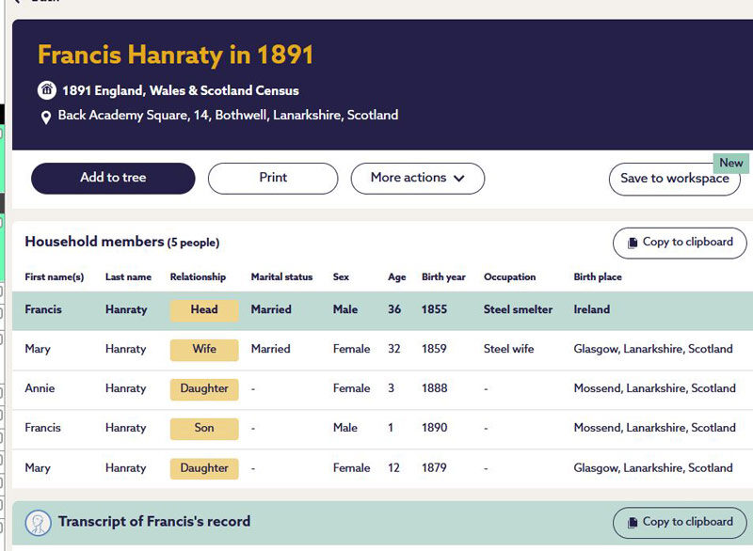Open the More actions dropdown
This screenshot has height=551, width=753.
point(417,179)
